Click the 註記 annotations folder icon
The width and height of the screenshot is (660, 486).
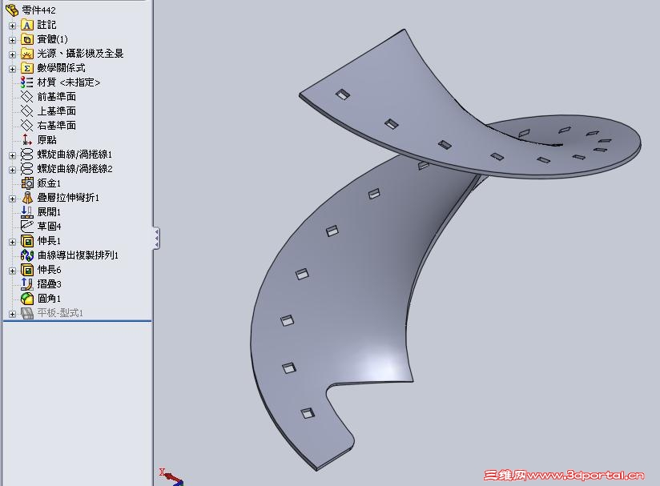pos(27,25)
